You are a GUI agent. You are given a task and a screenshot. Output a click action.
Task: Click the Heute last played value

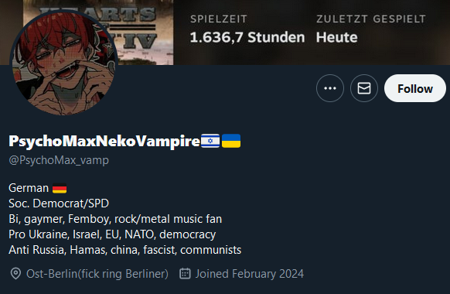click(336, 37)
